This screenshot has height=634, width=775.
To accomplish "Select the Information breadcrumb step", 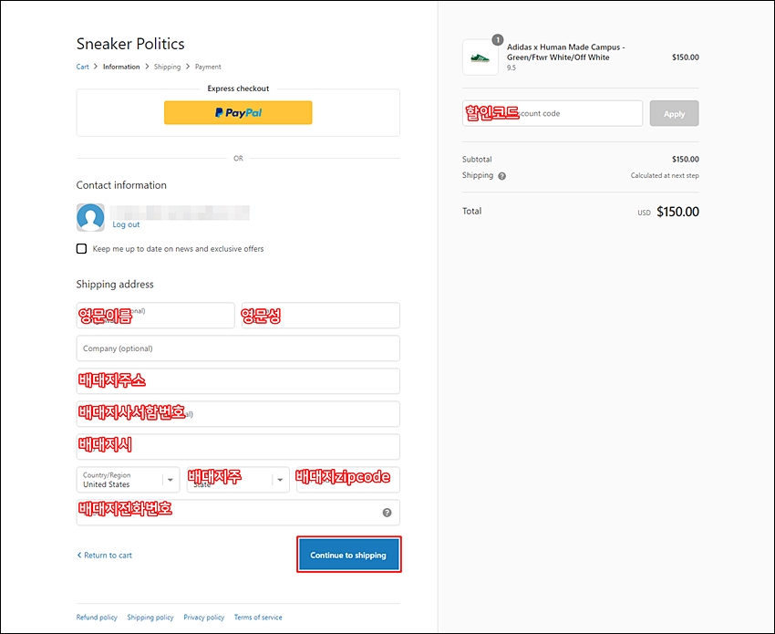I will (121, 67).
